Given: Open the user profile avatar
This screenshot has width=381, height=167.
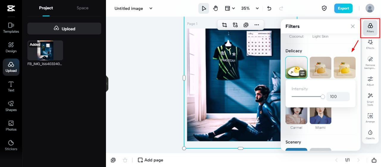Looking at the screenshot, I should click(x=370, y=8).
